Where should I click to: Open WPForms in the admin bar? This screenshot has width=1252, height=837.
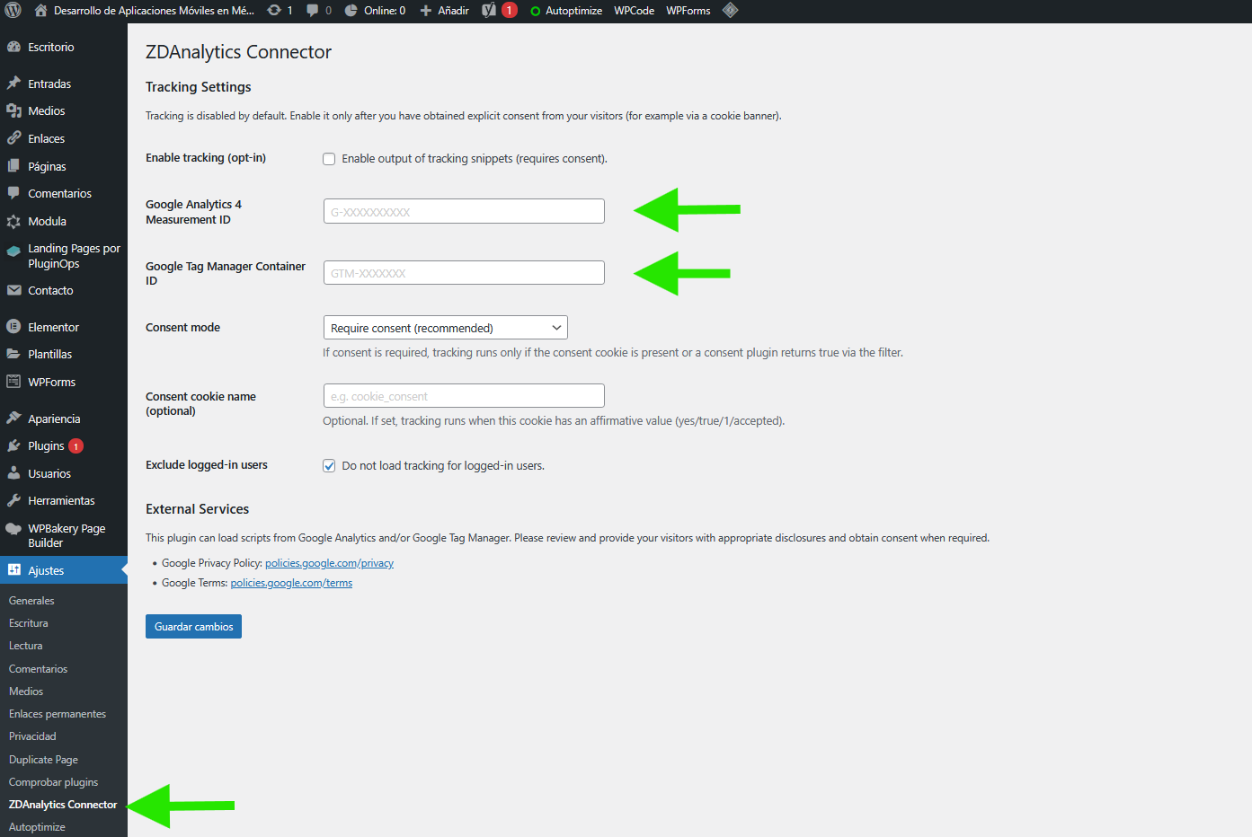pyautogui.click(x=688, y=11)
